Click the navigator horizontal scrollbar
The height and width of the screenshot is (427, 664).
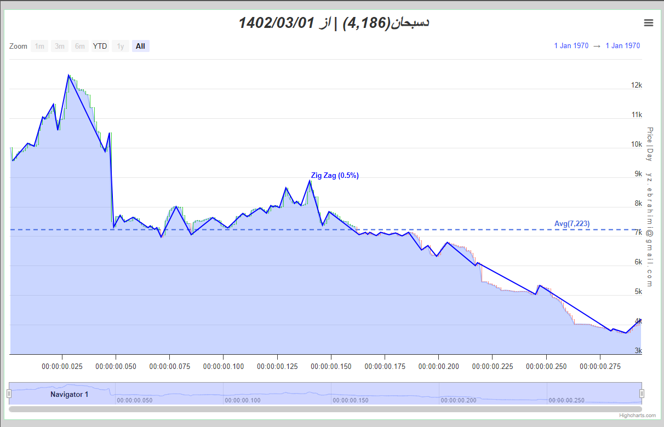[325, 409]
